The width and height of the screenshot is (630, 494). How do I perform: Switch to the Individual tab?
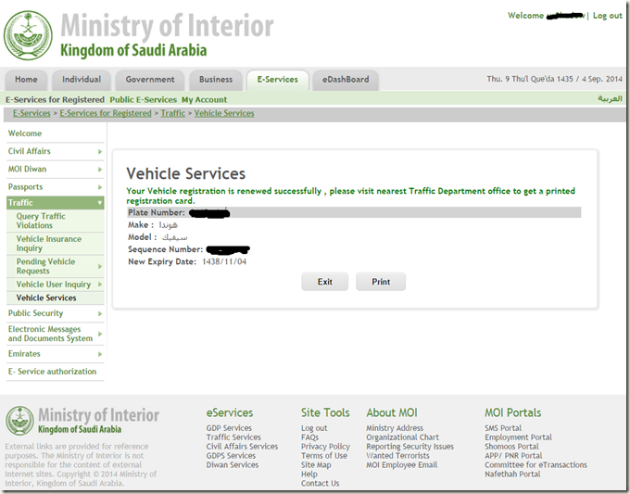82,80
